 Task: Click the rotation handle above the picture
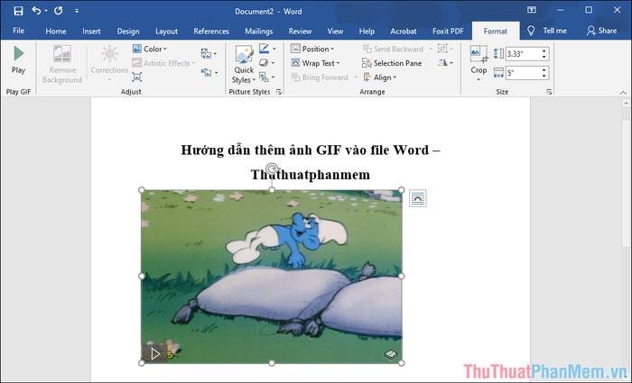click(x=273, y=168)
